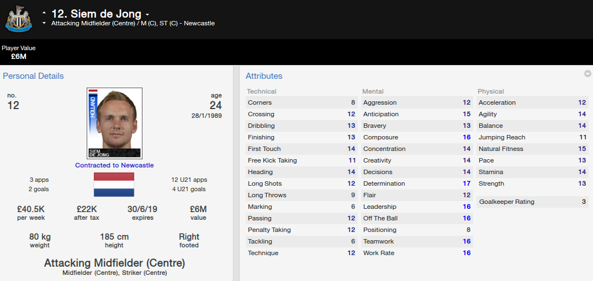Image resolution: width=593 pixels, height=281 pixels.
Task: Follow the Contracted to Newcastle link
Action: [114, 165]
